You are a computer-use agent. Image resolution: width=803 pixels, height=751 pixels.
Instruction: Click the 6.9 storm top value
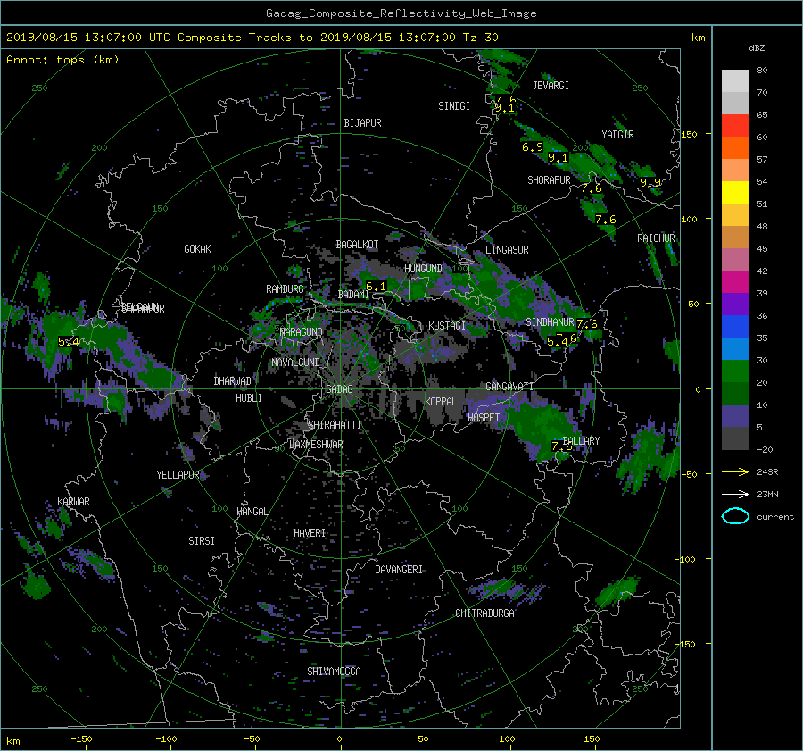(532, 147)
